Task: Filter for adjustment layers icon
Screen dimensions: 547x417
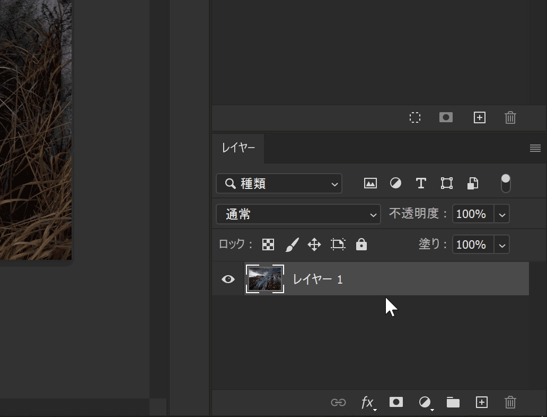Action: coord(395,183)
